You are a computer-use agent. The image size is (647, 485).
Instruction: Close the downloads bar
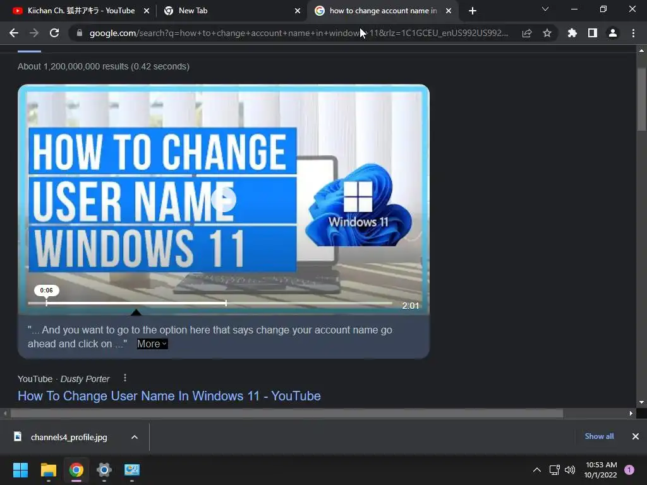636,436
